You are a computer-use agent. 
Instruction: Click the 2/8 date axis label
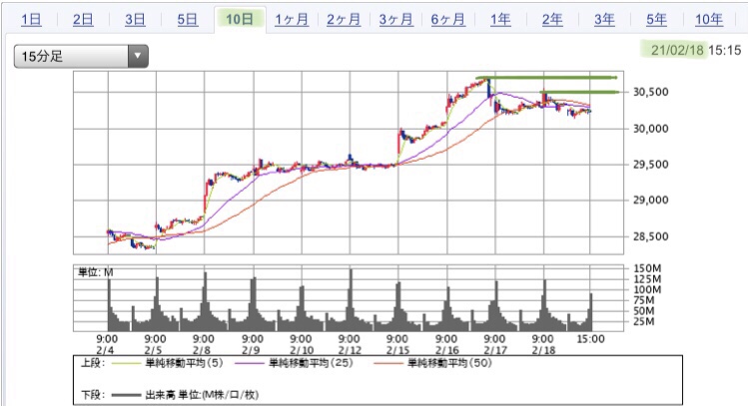tap(203, 351)
